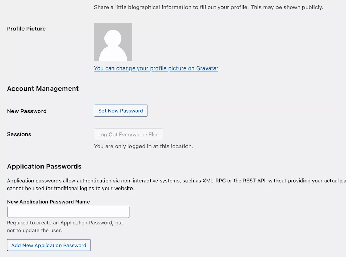This screenshot has width=346, height=257.
Task: Click the Account Management heading
Action: coord(43,89)
